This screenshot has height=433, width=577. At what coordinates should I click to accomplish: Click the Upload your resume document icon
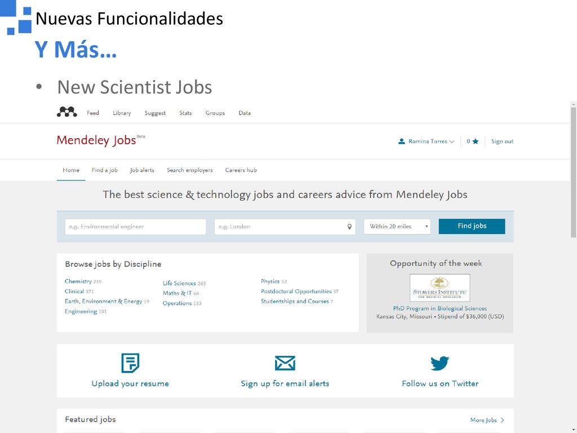(130, 363)
